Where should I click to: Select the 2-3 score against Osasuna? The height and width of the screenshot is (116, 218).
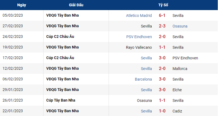click(162, 26)
